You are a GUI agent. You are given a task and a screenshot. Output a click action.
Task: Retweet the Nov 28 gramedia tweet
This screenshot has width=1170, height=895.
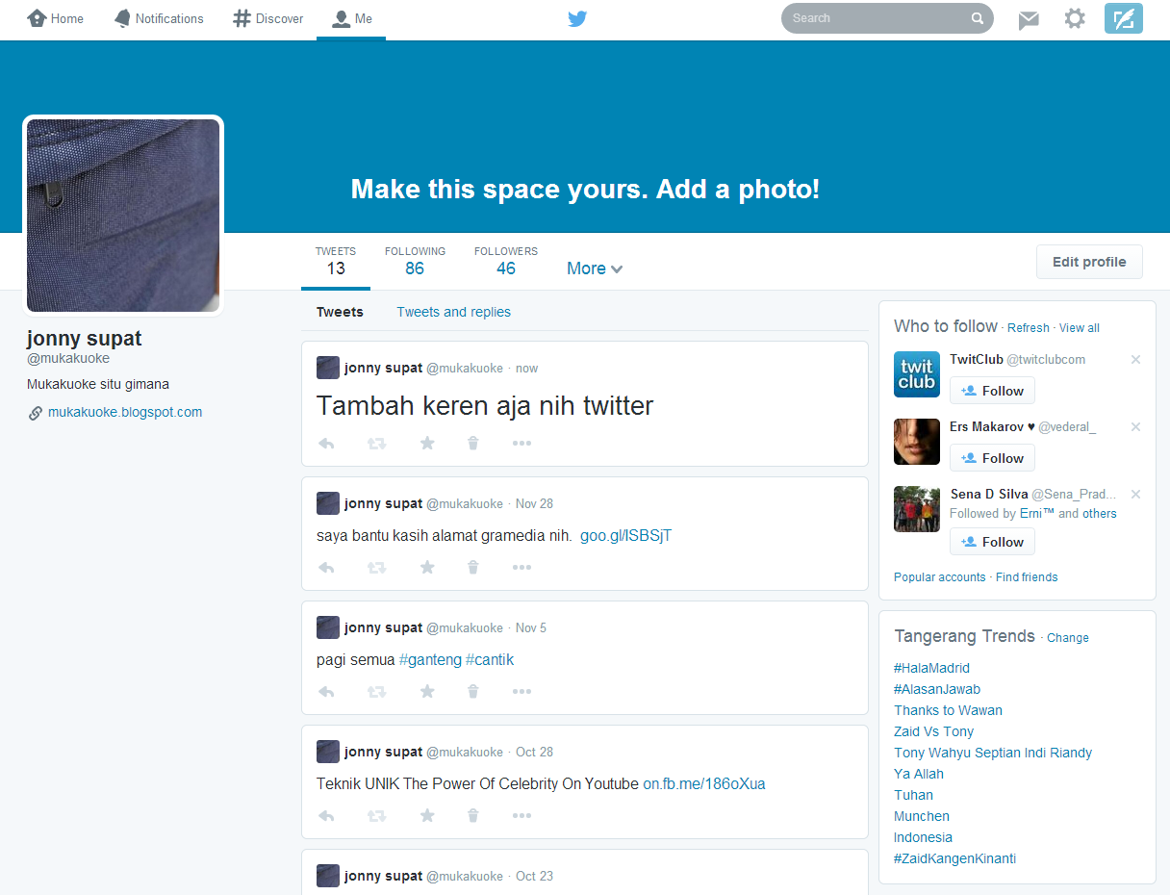pyautogui.click(x=376, y=567)
